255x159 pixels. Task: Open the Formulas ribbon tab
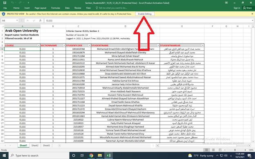[56, 8]
